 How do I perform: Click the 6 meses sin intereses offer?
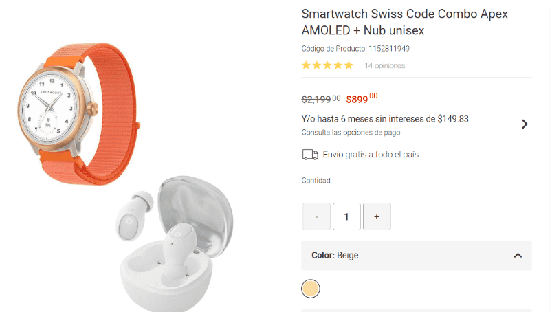(385, 119)
